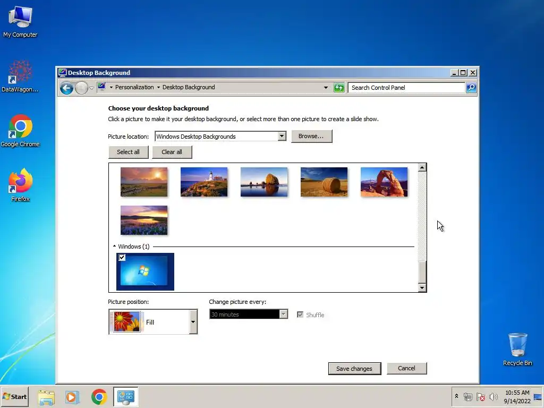Click the Search Control Panel field
Screen dimensions: 544x408
[406, 88]
